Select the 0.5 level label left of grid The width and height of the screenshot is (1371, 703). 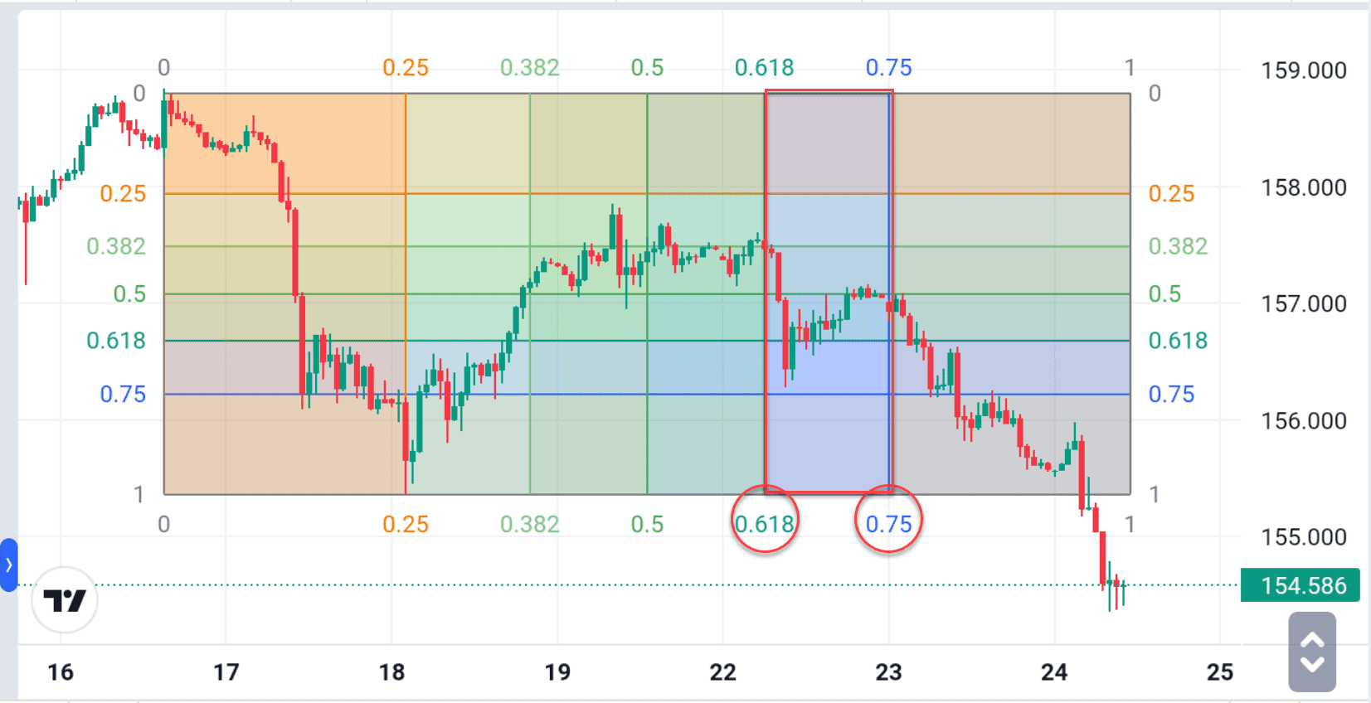coord(129,293)
